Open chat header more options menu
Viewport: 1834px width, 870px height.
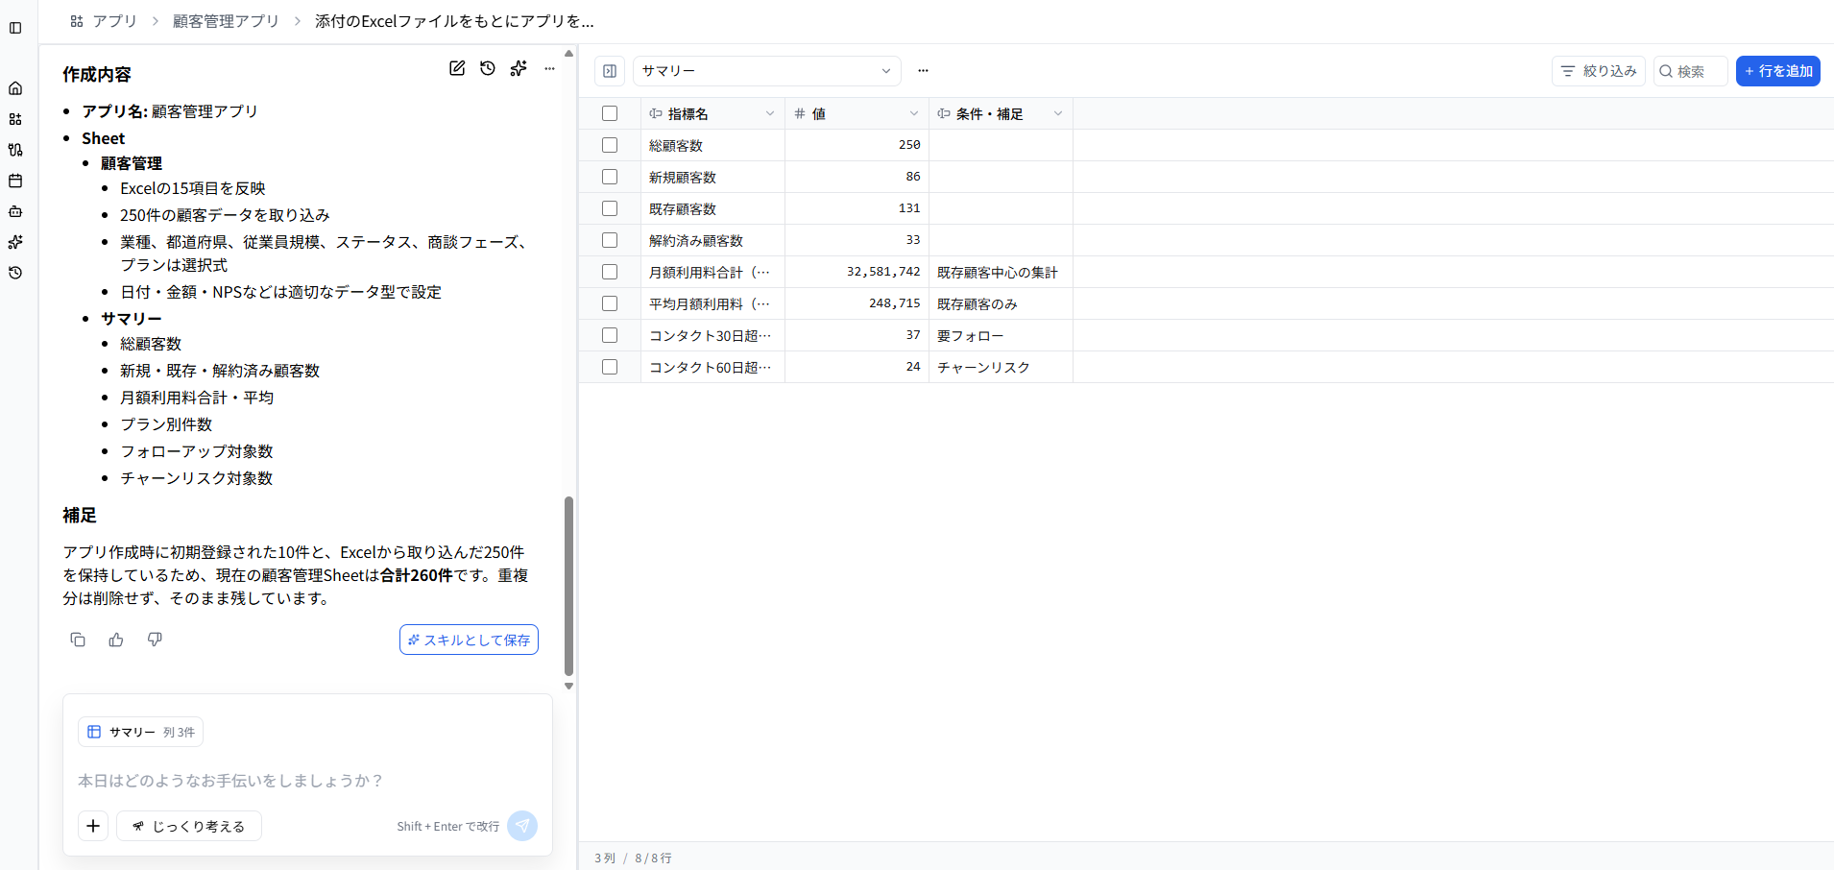pos(549,68)
